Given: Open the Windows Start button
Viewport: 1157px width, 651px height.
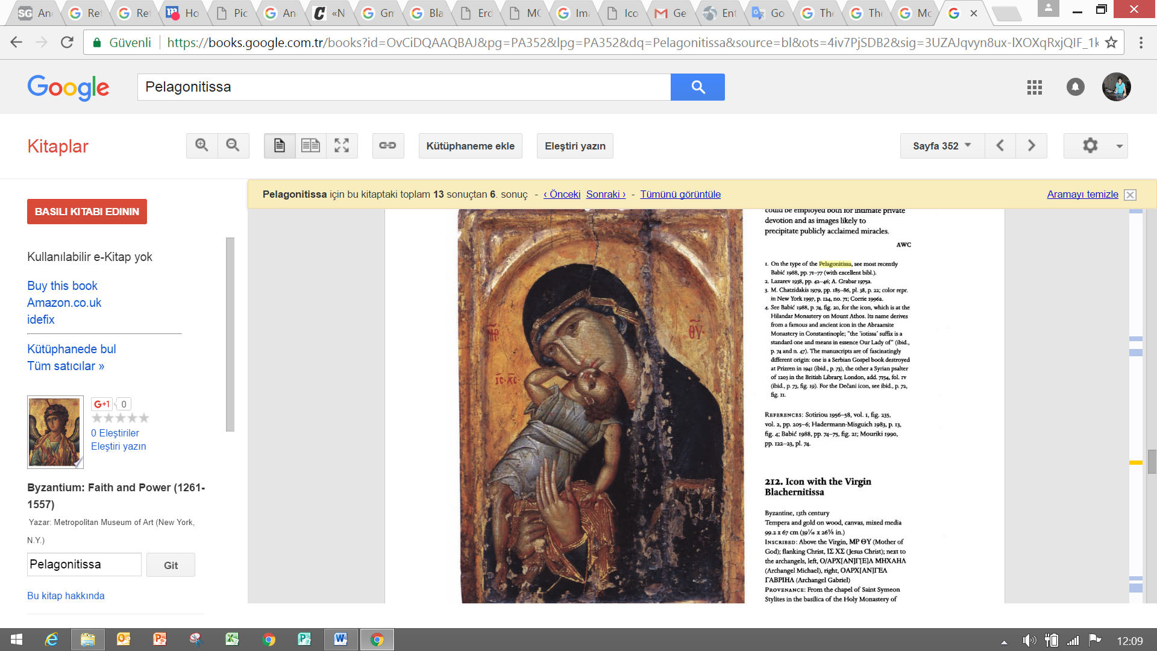Looking at the screenshot, I should click(16, 640).
